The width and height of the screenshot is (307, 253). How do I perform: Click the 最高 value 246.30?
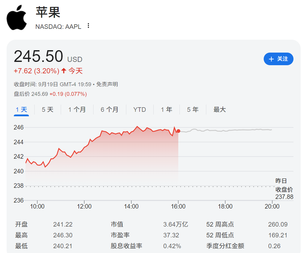pos(63,235)
